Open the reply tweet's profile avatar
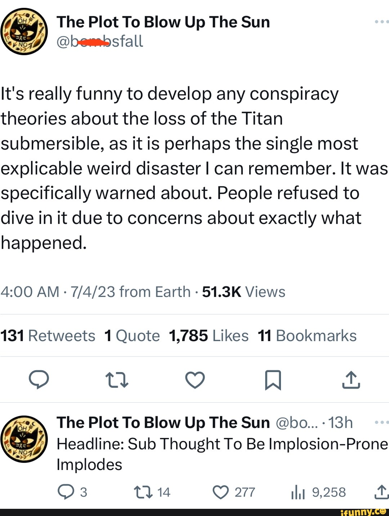The width and height of the screenshot is (389, 516). (24, 439)
